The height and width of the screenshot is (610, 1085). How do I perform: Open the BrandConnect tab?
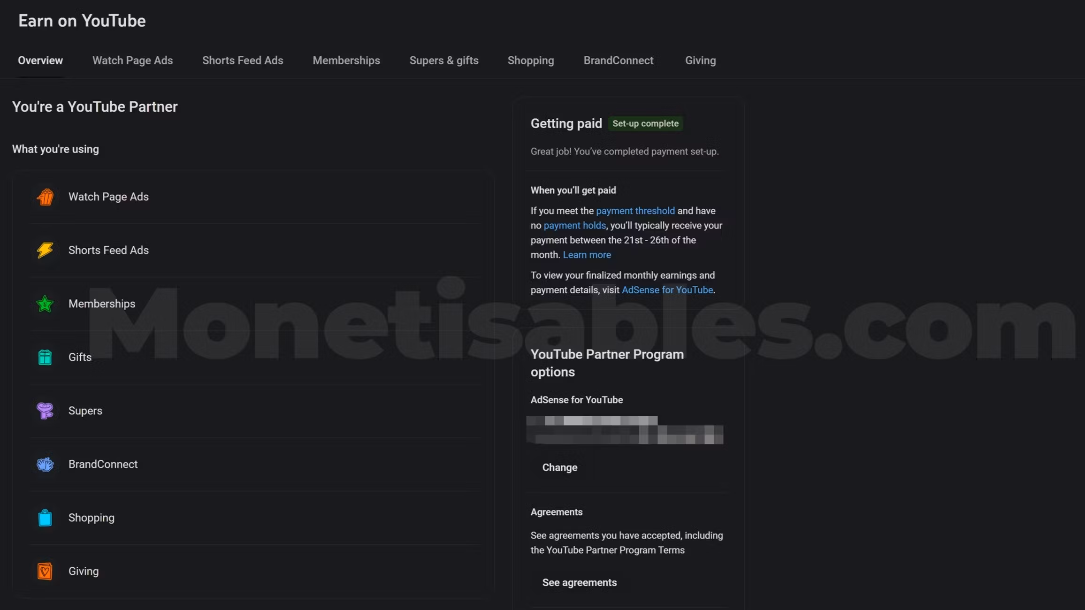click(618, 61)
